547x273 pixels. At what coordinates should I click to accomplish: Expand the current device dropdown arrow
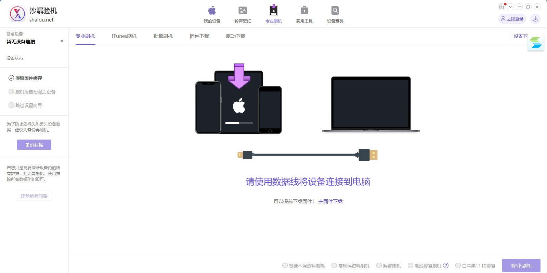(62, 41)
